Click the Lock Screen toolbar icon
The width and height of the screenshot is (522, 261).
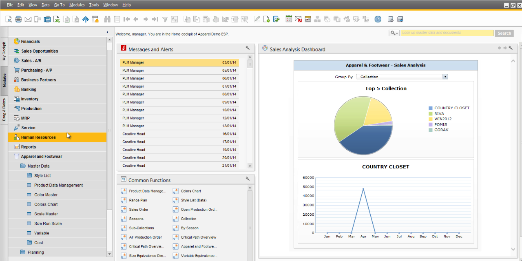[x=95, y=19]
